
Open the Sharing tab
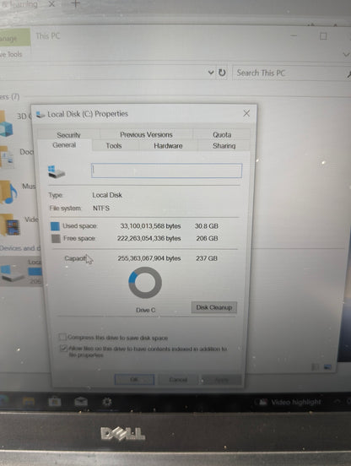224,145
